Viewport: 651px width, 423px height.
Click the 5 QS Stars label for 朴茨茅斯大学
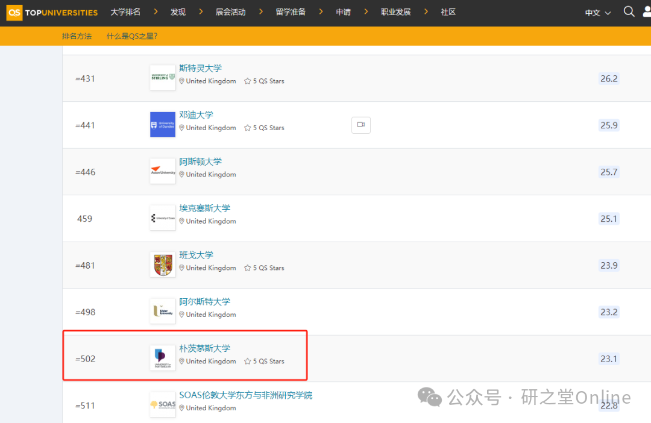coord(269,361)
